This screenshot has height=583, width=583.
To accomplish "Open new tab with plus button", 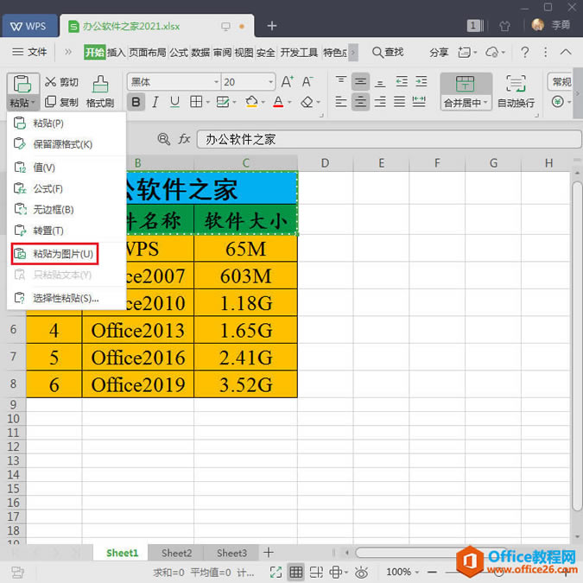I will pyautogui.click(x=272, y=26).
